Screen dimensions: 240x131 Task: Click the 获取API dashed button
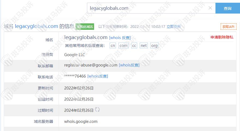pos(228,27)
